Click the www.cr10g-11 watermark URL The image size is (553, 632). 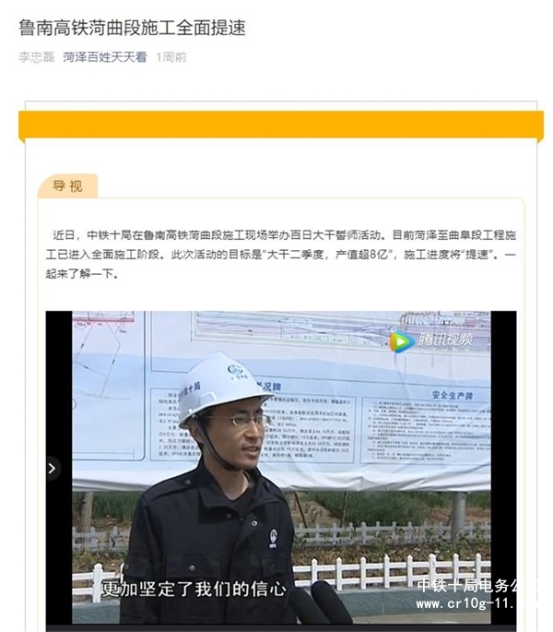point(466,603)
